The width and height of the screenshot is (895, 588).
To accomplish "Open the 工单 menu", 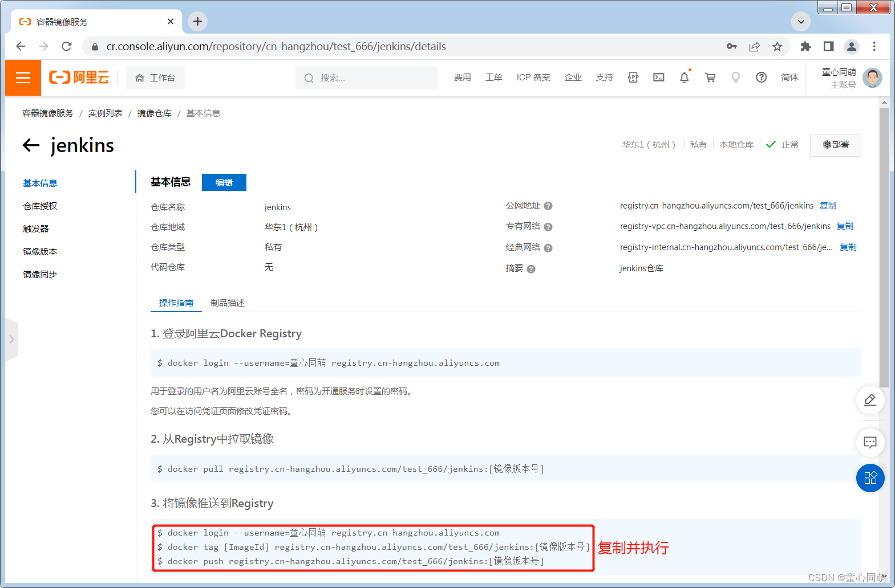I will (x=494, y=77).
